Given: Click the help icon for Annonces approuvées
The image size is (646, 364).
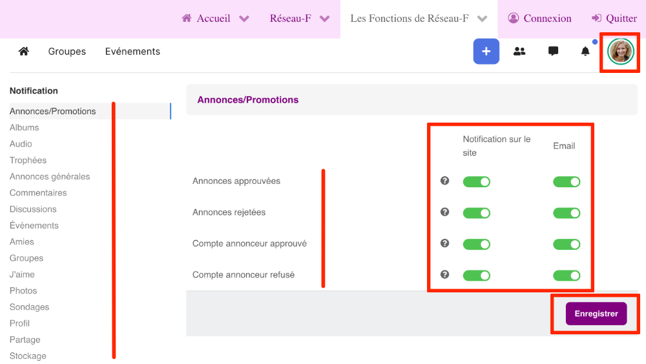Looking at the screenshot, I should point(444,181).
